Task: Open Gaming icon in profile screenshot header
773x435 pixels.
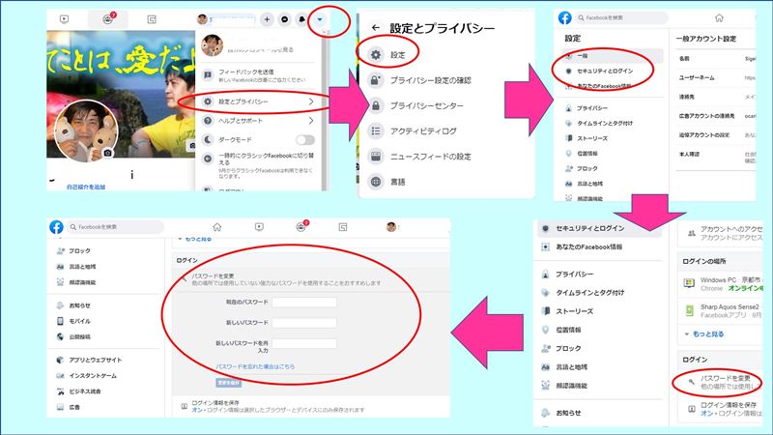Action: click(x=152, y=19)
